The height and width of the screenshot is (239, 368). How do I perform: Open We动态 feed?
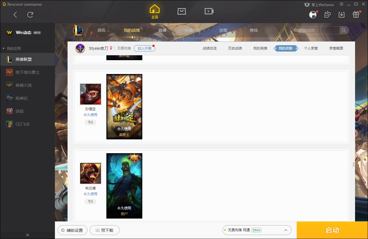[24, 33]
